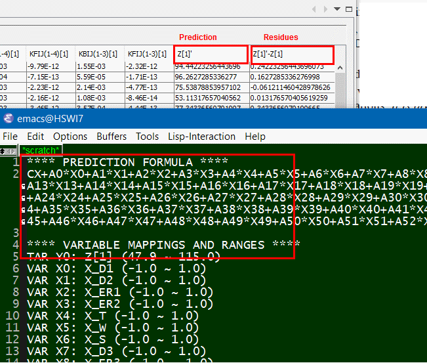Open the Options menu
Screen dimensions: 427x363
point(70,137)
